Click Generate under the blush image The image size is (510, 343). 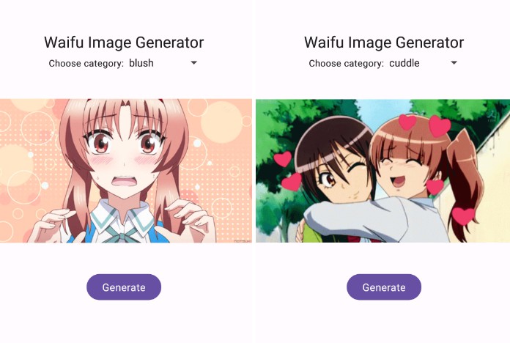pyautogui.click(x=124, y=287)
